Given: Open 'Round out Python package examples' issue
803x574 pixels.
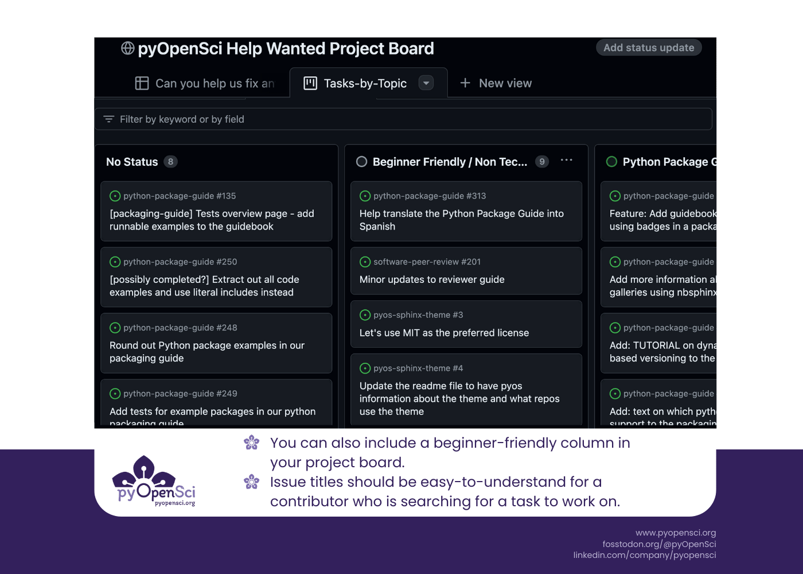Looking at the screenshot, I should 206,352.
